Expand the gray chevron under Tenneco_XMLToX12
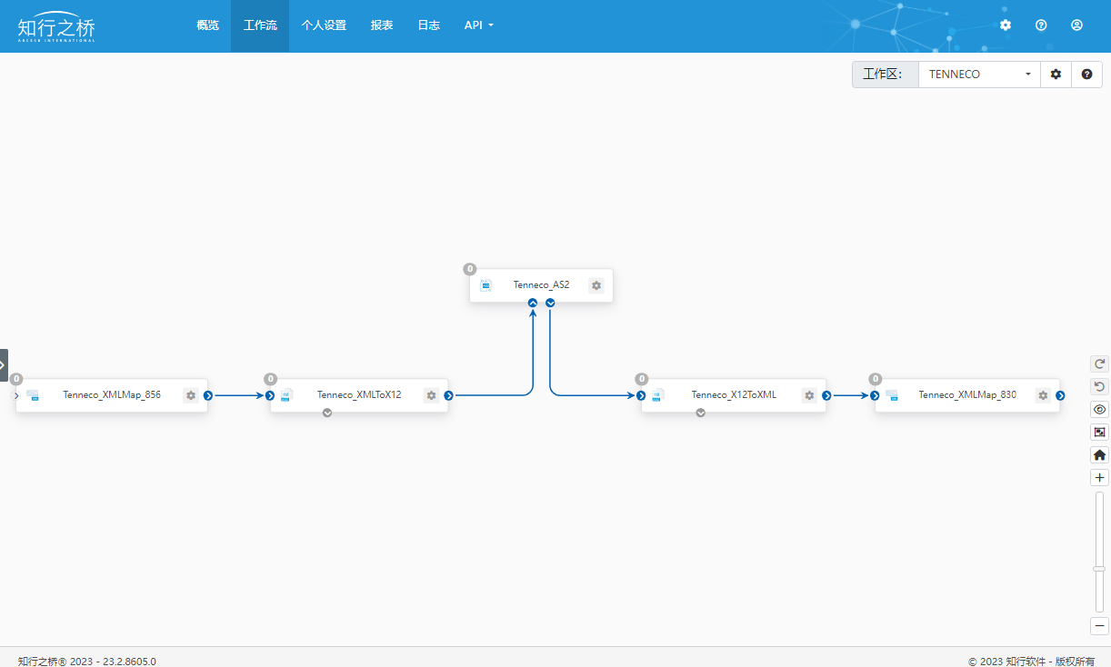Image resolution: width=1111 pixels, height=667 pixels. pos(327,413)
